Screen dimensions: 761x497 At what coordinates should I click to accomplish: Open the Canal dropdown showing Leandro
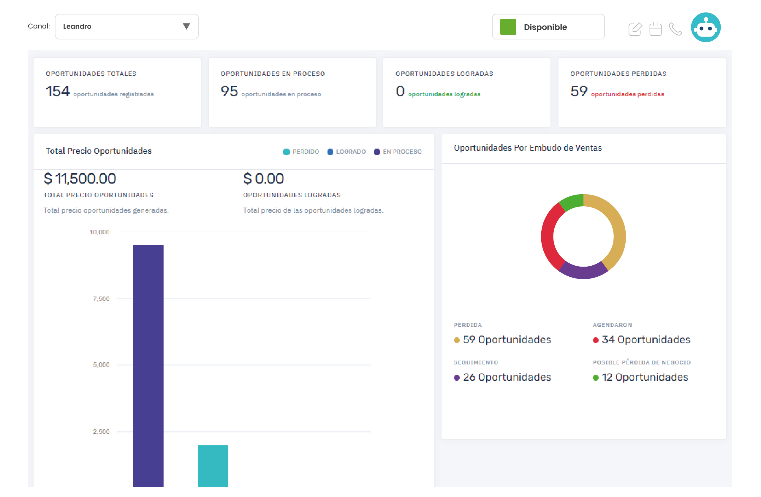[x=126, y=26]
